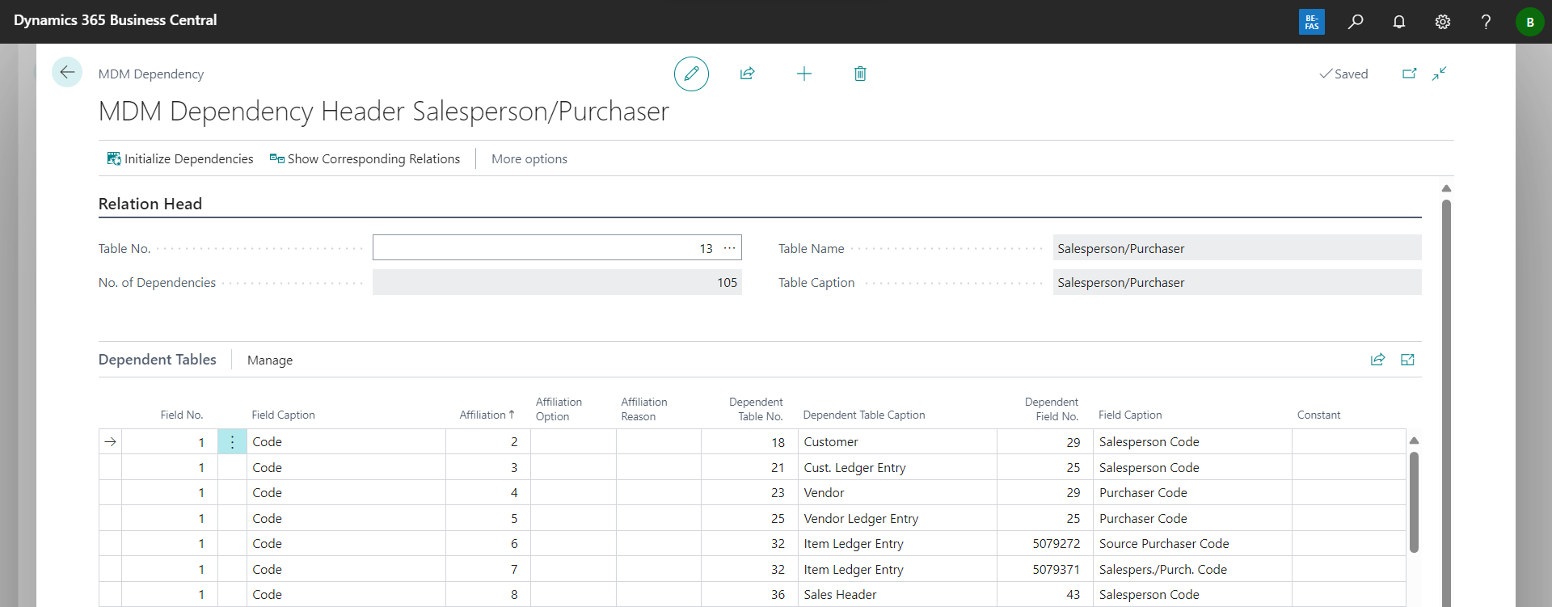Click the Constant column header
This screenshot has width=1552, height=607.
1318,415
